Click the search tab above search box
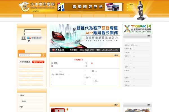The image size is (169, 112). pos(21,51)
